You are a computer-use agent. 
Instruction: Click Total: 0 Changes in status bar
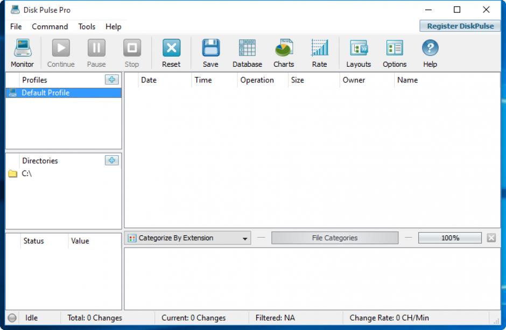coord(95,318)
